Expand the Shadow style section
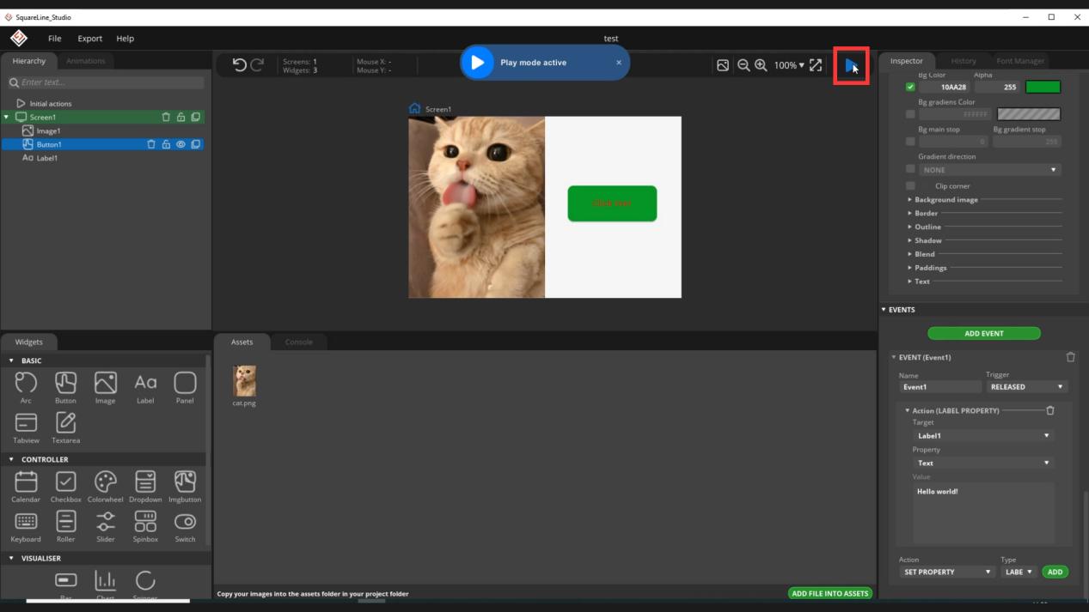The width and height of the screenshot is (1089, 612). tap(928, 240)
